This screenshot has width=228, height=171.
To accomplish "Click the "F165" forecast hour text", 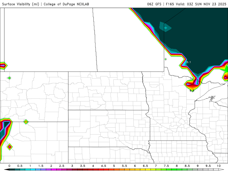I will (170, 4).
